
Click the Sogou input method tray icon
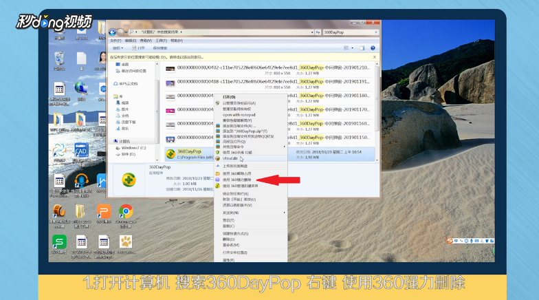tap(450, 241)
